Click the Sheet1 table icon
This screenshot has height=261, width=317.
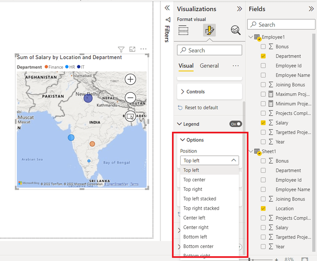point(257,152)
